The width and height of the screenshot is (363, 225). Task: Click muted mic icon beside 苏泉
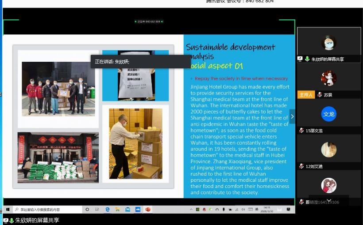click(x=320, y=94)
